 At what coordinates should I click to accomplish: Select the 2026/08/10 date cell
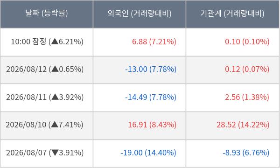point(47,125)
